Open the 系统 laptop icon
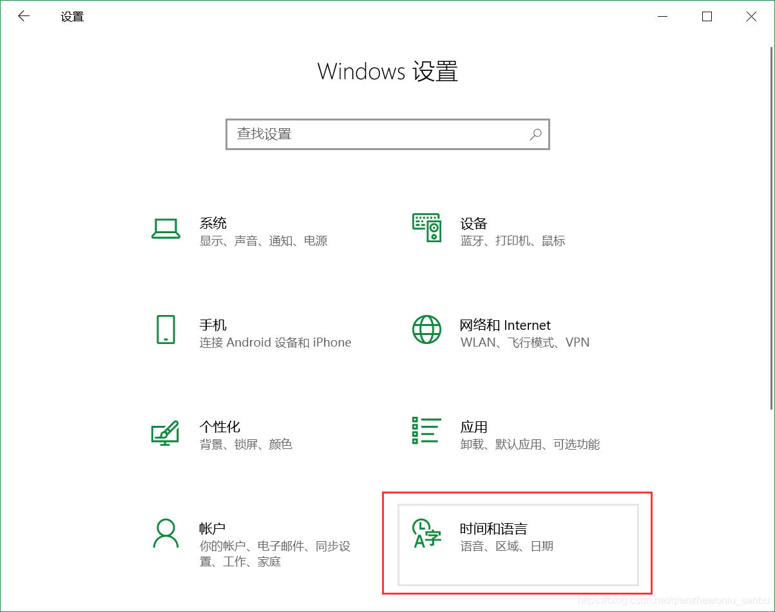The height and width of the screenshot is (612, 775). tap(166, 229)
